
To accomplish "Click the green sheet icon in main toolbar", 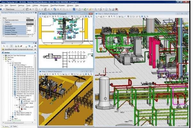I will (x=85, y=9).
